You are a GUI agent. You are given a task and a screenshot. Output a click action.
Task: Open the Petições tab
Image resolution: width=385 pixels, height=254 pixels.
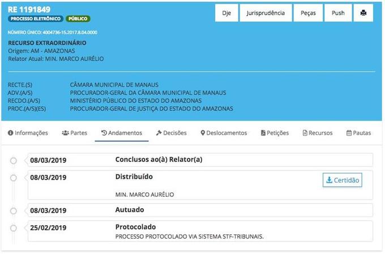[x=275, y=133]
